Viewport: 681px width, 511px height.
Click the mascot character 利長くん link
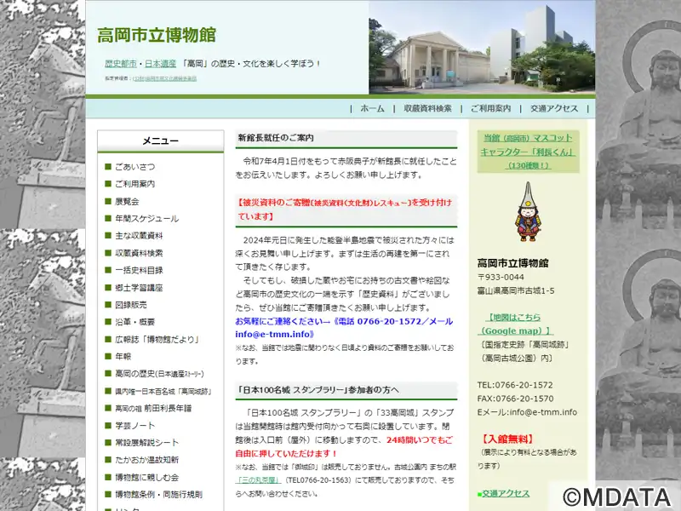coord(528,152)
